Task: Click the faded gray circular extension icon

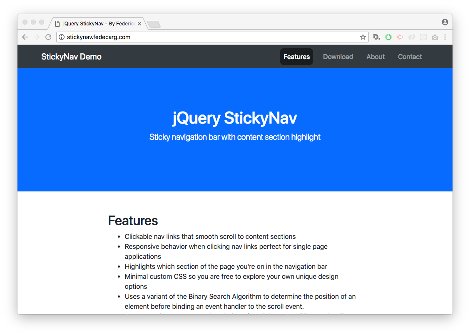Action: pos(412,37)
